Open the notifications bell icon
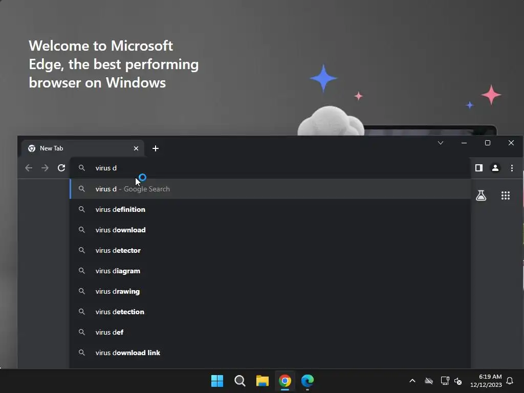Viewport: 524px width, 393px height. (510, 381)
